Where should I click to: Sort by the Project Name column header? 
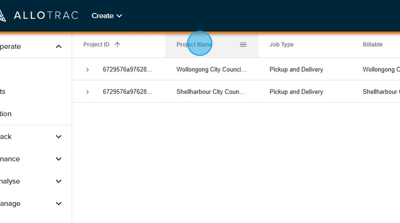[194, 45]
